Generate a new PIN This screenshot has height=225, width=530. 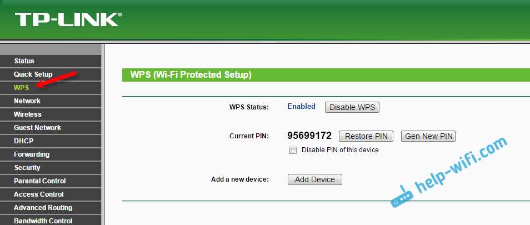(x=428, y=136)
